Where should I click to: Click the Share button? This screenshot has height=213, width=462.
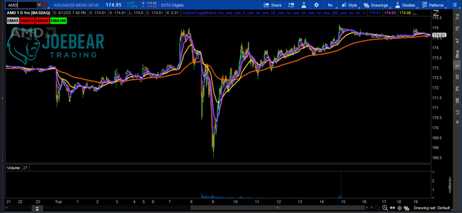coord(272,5)
